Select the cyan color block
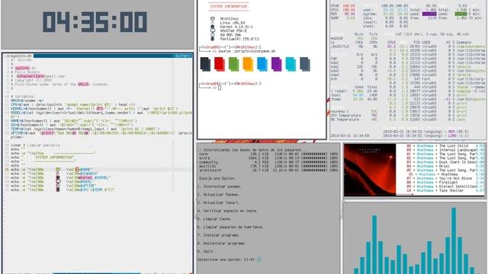The width and height of the screenshot is (488, 274). [291, 64]
